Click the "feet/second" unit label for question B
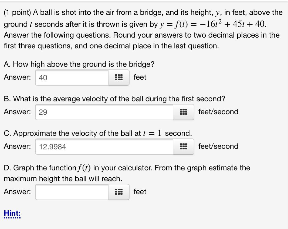Viewport: 288px width, 229px height. pos(218,112)
